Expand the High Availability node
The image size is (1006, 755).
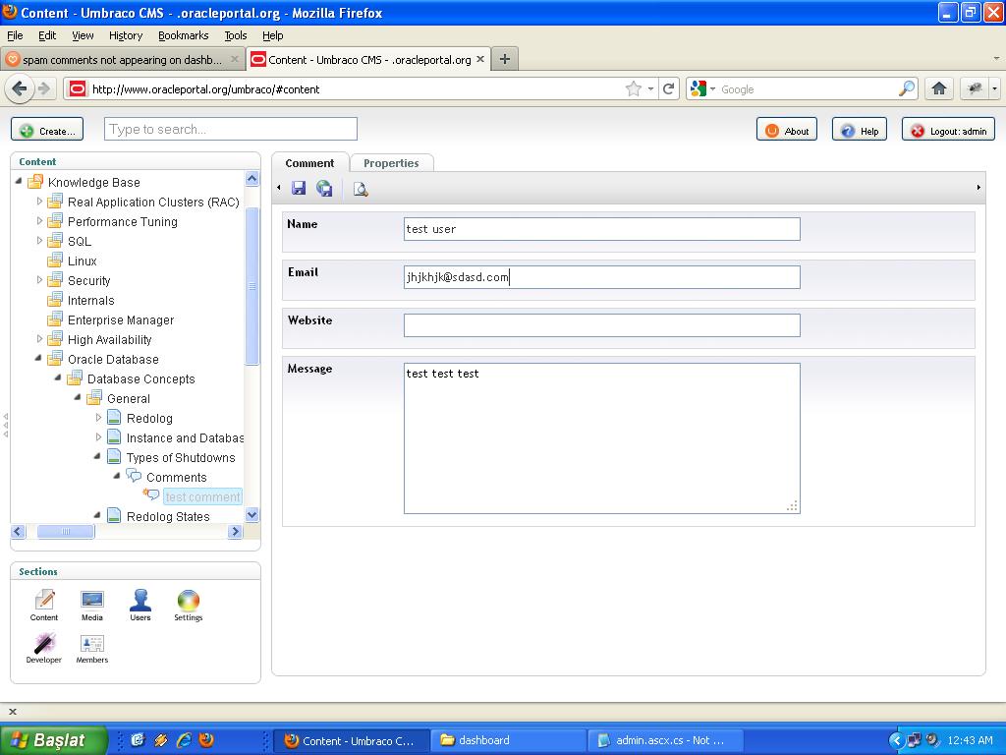(x=39, y=339)
